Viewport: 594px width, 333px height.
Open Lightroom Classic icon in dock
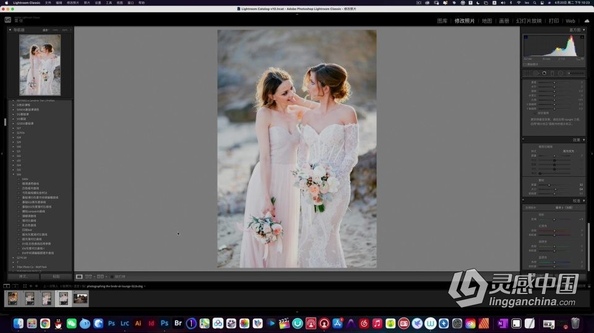coord(125,323)
